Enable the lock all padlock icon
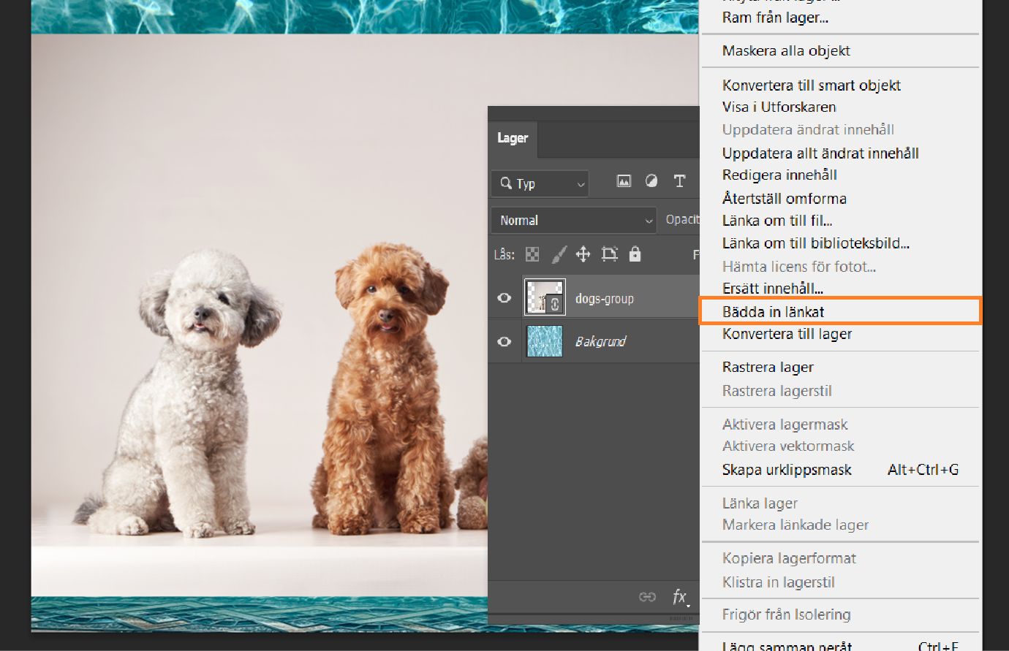1009x651 pixels. (635, 255)
